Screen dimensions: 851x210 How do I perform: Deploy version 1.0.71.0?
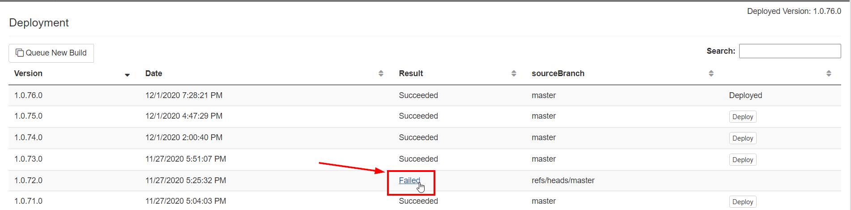pos(742,202)
